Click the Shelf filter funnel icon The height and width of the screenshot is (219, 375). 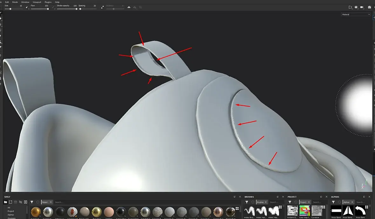coord(32,202)
